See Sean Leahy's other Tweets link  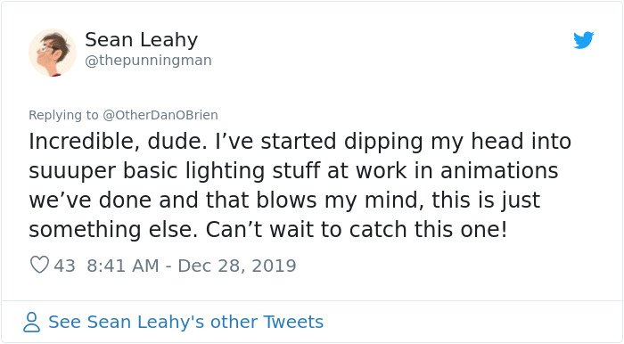point(185,322)
